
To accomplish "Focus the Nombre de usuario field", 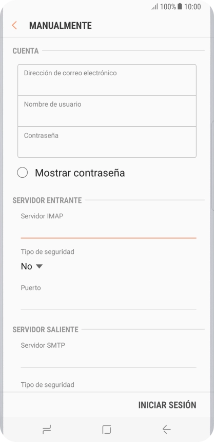I will [107, 111].
